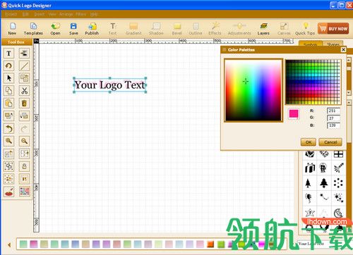Click the group objects tool
Image resolution: width=353 pixels, height=255 pixels.
tap(9, 166)
